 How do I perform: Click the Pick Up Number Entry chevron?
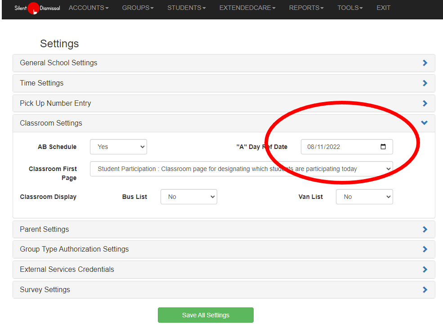(x=425, y=104)
